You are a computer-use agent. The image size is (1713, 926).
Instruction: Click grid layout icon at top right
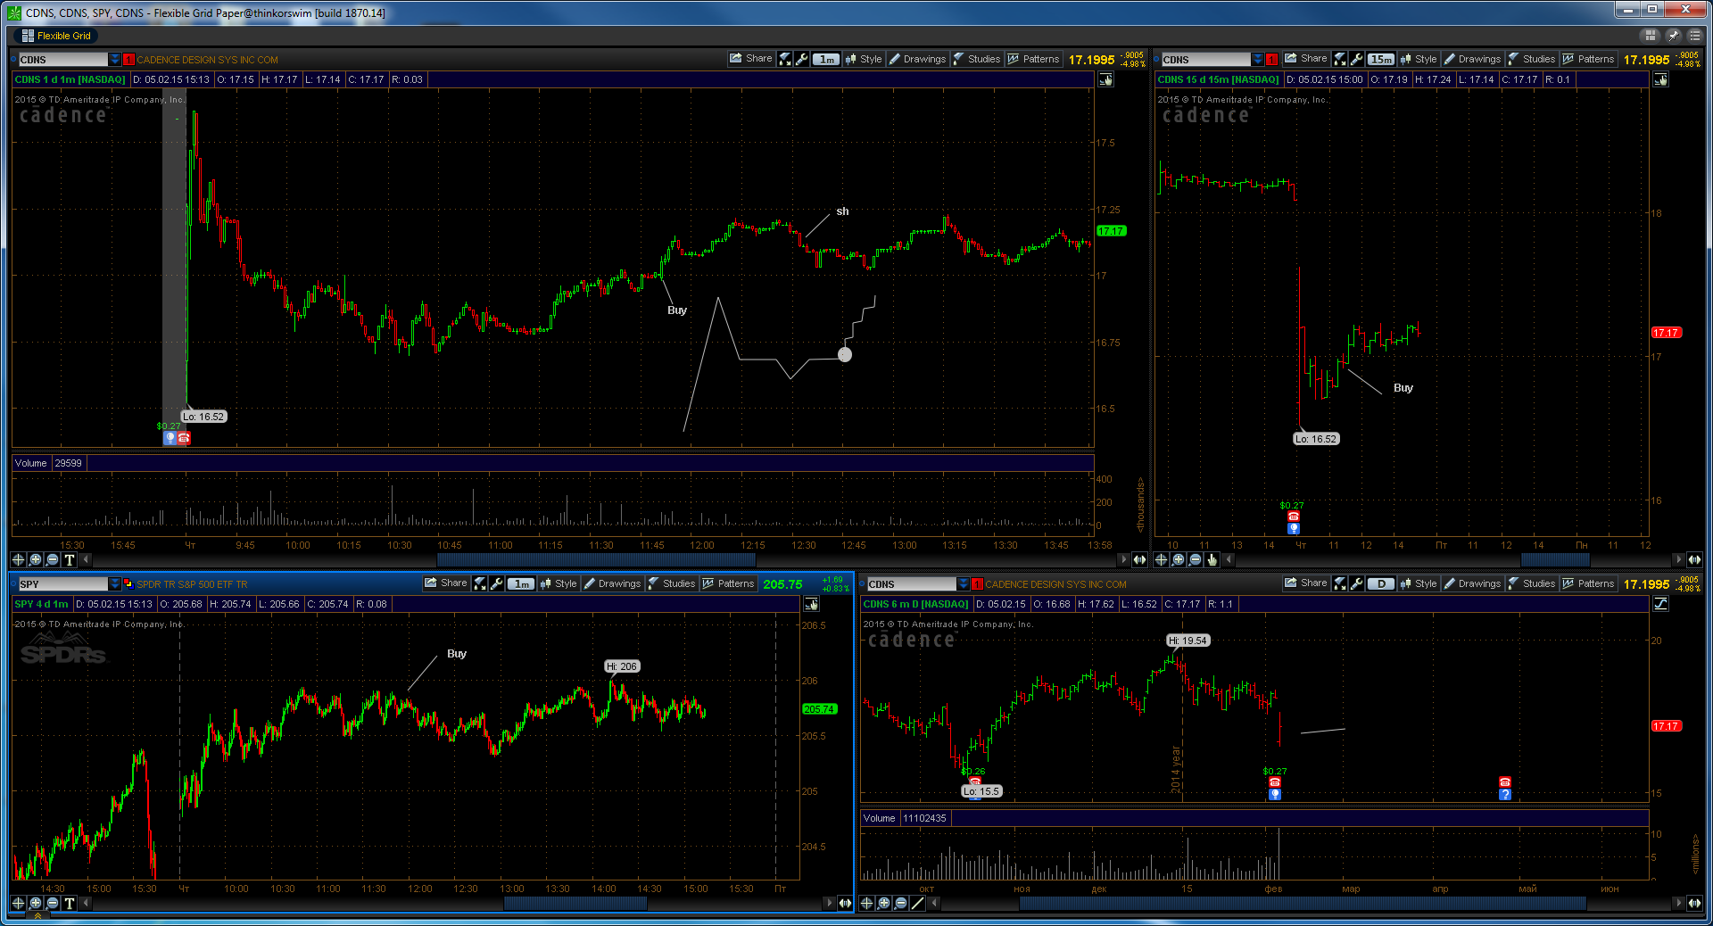pyautogui.click(x=1651, y=36)
